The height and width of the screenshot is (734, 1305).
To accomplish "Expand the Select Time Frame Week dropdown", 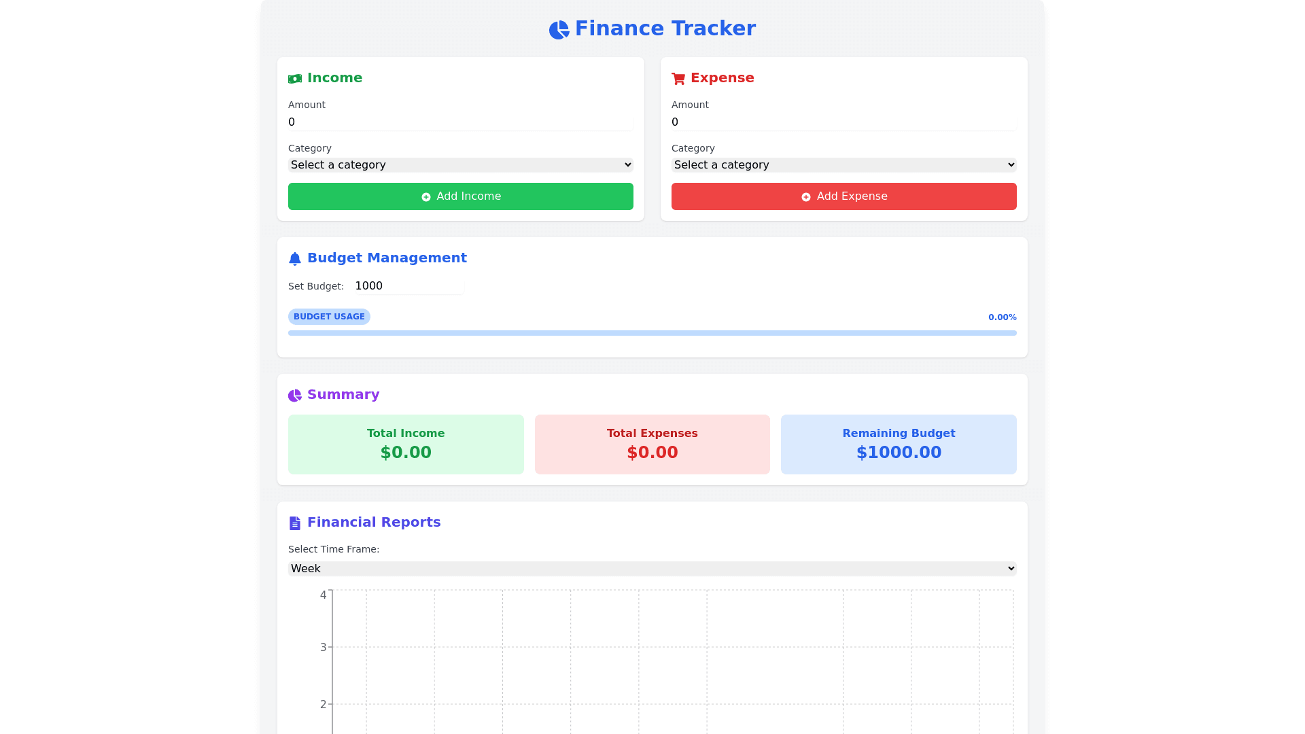I will [x=652, y=569].
